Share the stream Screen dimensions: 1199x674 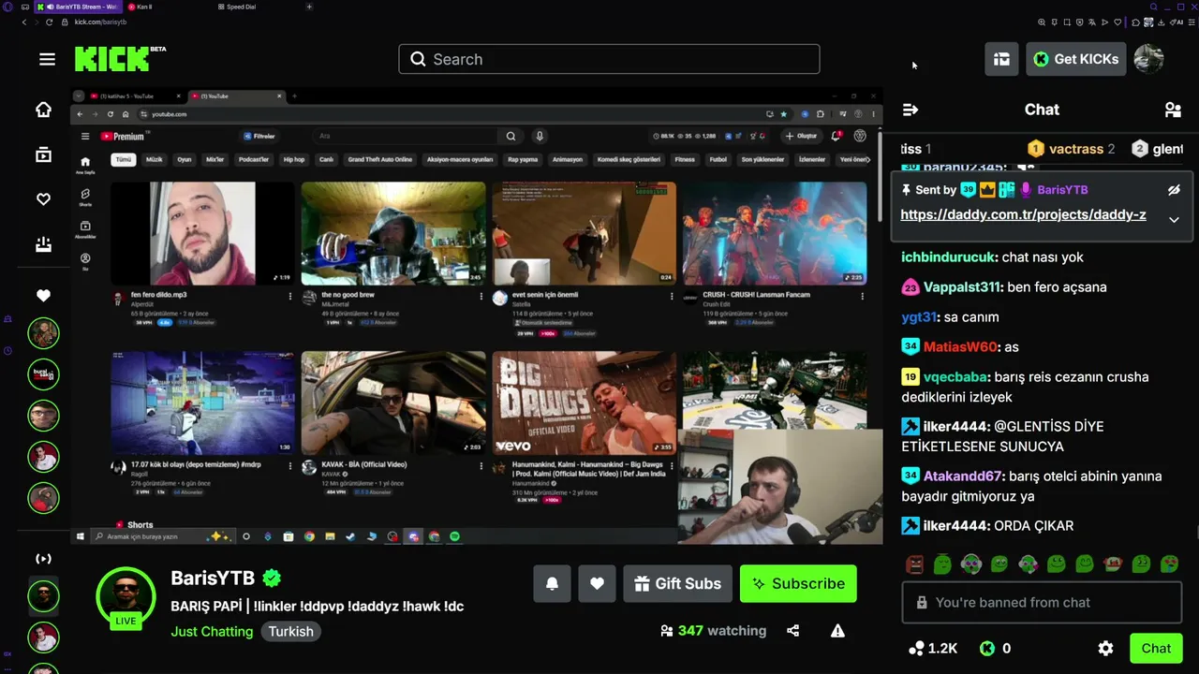[x=793, y=631]
